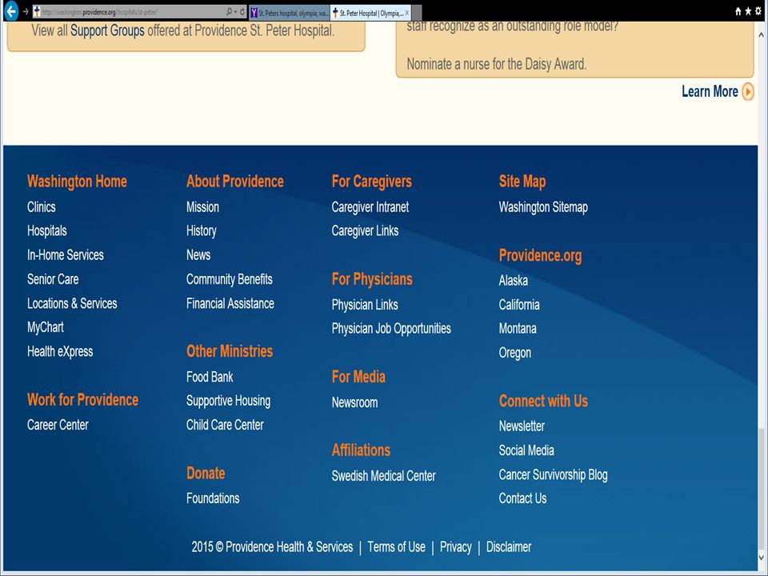Close the St. Peter Hospital tab
The image size is (768, 576).
tap(407, 14)
